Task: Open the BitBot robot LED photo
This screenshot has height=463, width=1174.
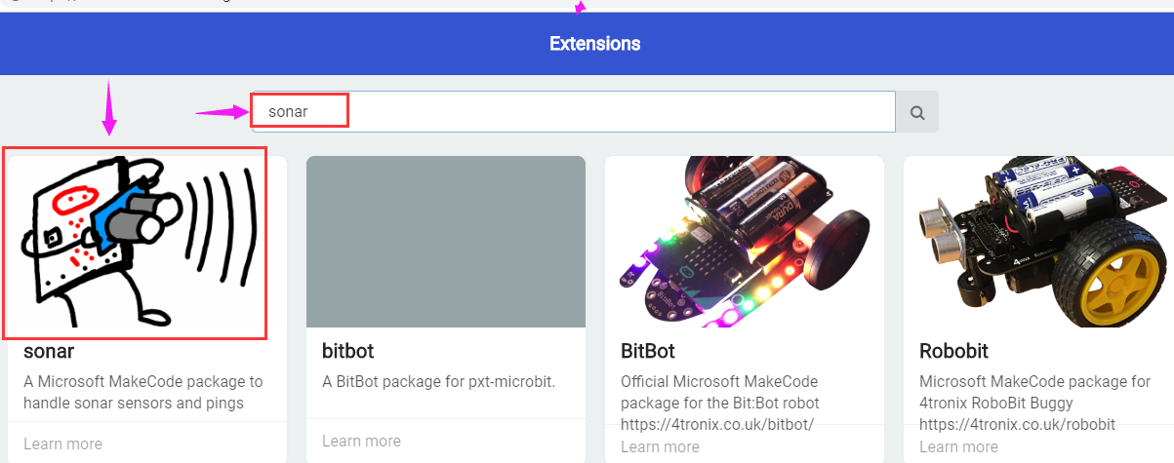Action: (744, 242)
